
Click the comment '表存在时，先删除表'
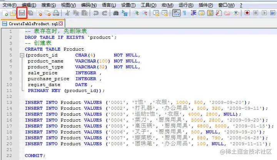point(60,31)
